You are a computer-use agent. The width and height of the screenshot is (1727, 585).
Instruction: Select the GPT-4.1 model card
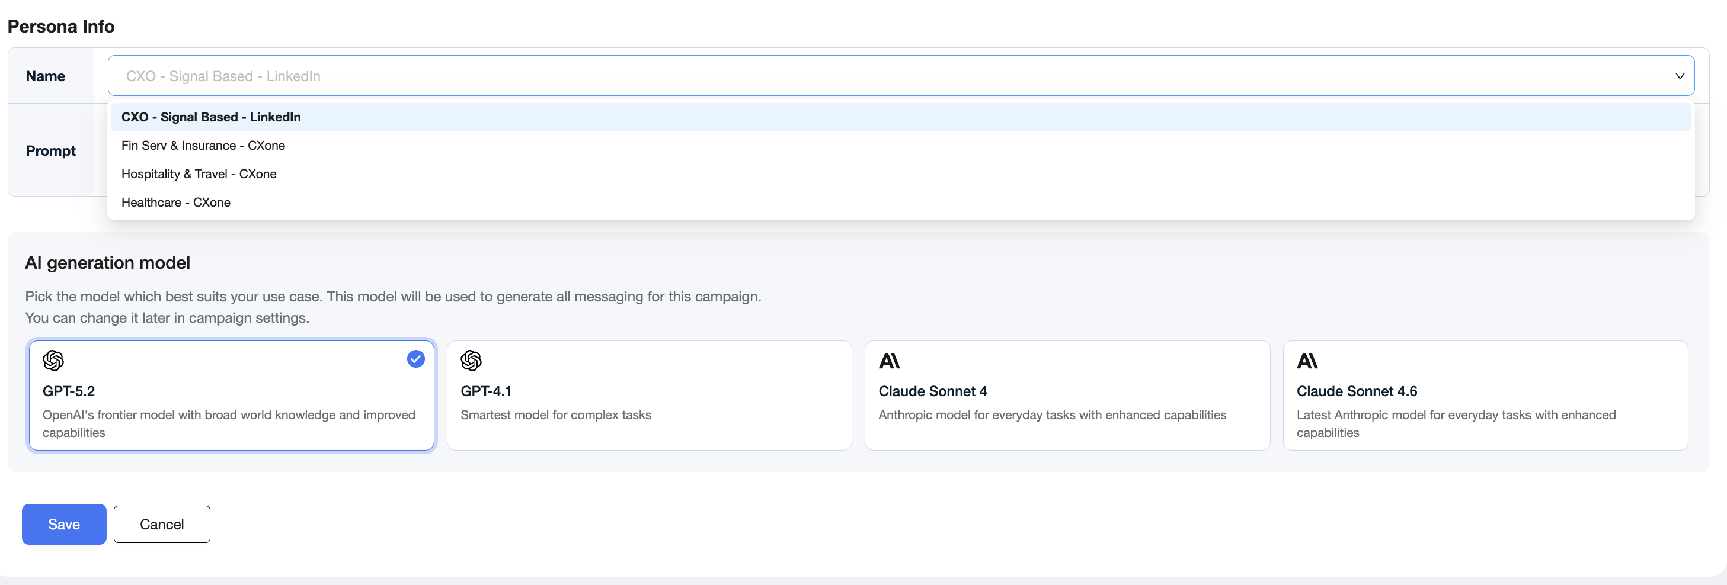(649, 396)
